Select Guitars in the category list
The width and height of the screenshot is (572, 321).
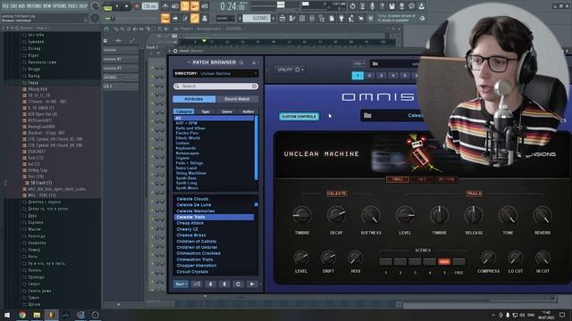(x=182, y=143)
